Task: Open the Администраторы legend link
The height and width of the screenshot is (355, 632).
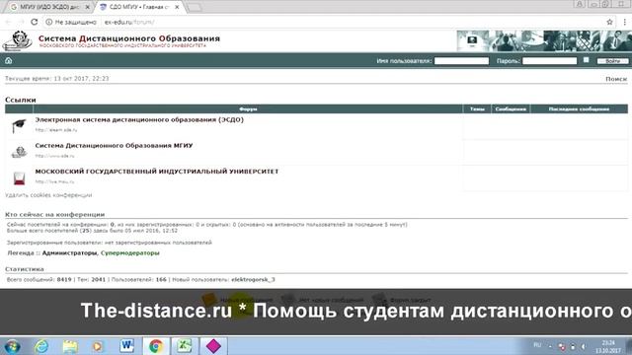Action: [69, 252]
